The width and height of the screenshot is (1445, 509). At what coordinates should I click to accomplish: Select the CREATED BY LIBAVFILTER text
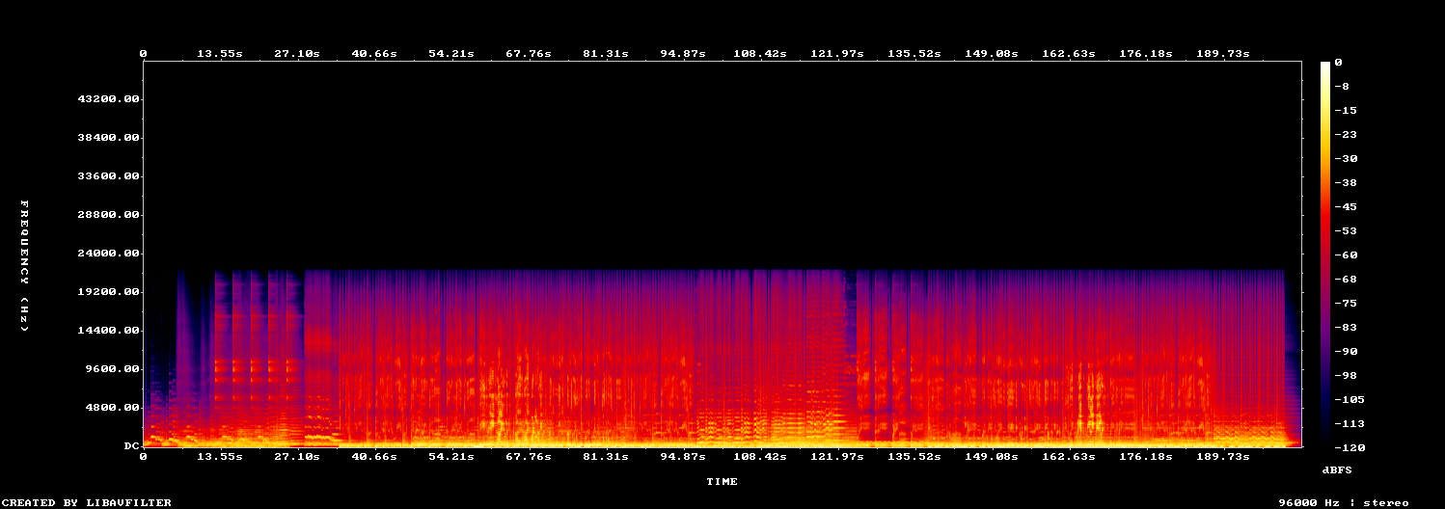point(86,502)
